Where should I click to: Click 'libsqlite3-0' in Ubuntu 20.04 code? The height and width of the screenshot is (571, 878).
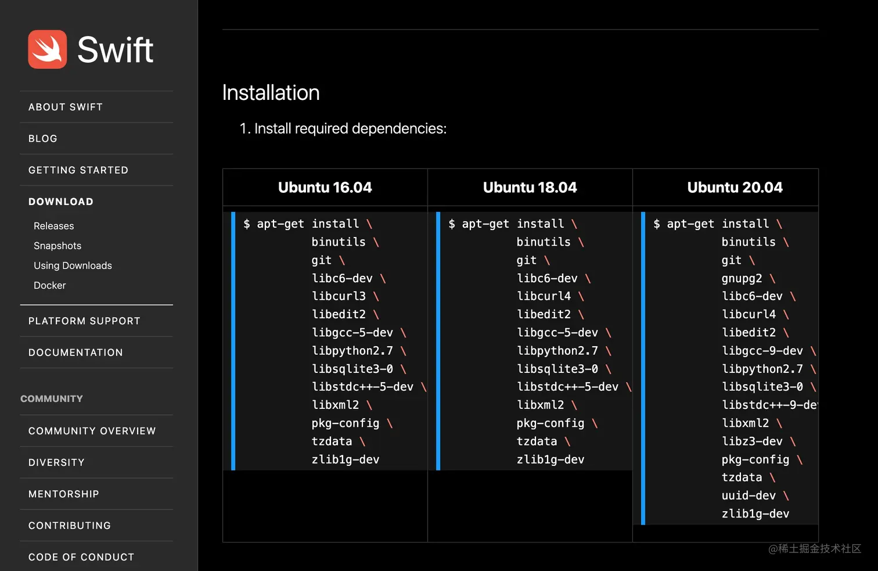coord(762,387)
